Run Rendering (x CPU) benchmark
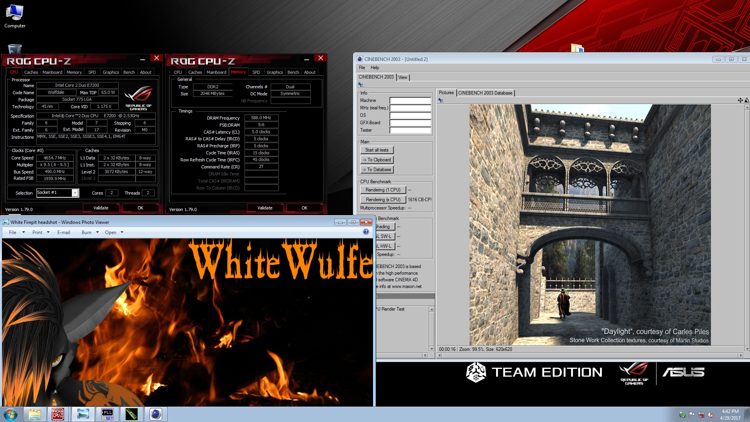Viewport: 750px width, 422px height. pyautogui.click(x=383, y=200)
